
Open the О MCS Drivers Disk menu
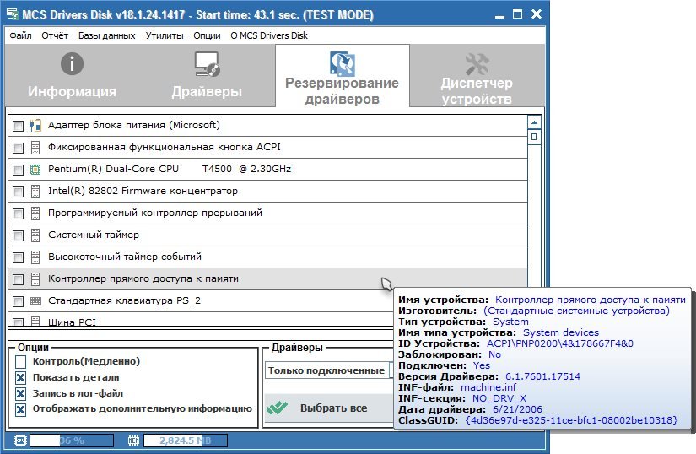[269, 35]
